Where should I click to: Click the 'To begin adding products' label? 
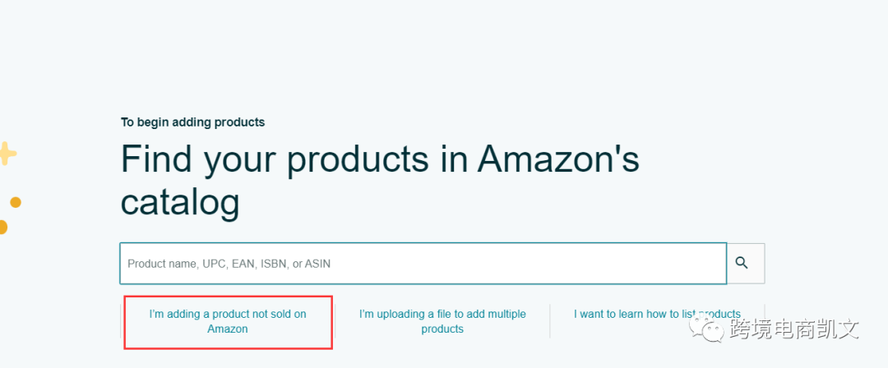click(x=192, y=122)
